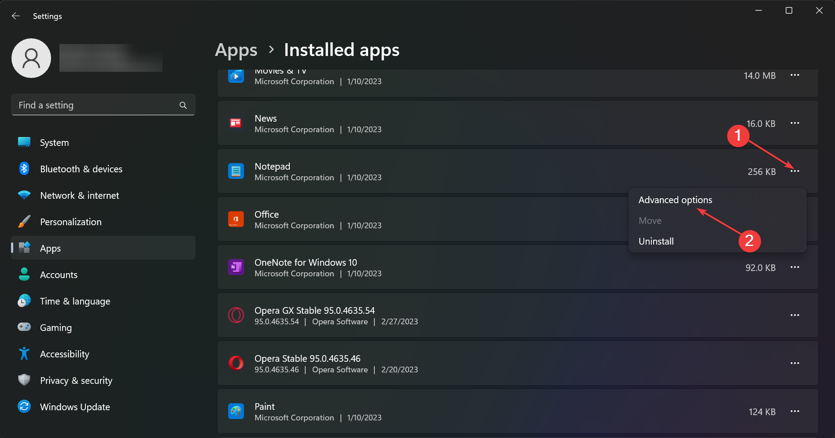Click the Accounts person icon
This screenshot has height=438, width=835.
(x=24, y=275)
